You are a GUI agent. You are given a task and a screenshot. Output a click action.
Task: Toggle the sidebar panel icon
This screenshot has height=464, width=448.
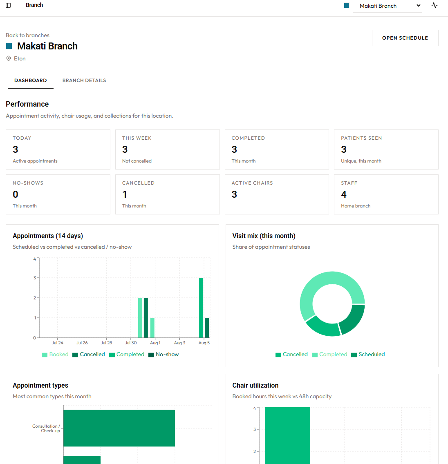[8, 5]
